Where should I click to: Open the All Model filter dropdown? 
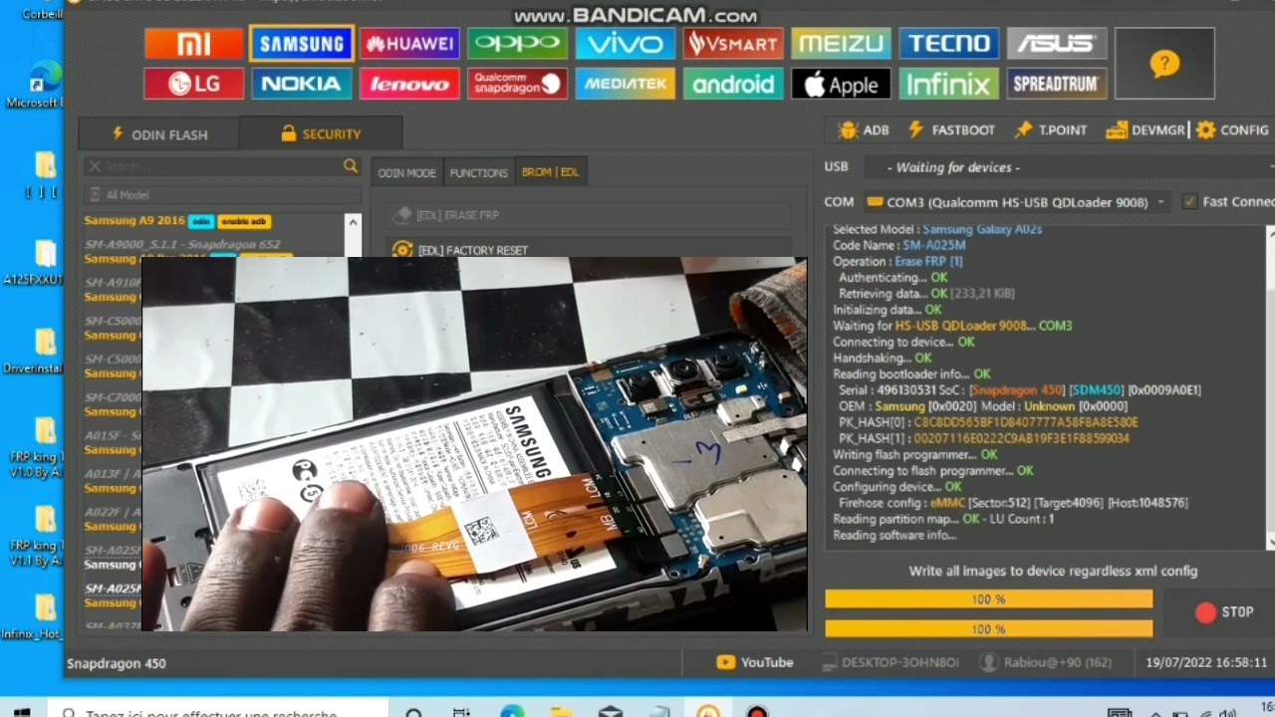[221, 195]
